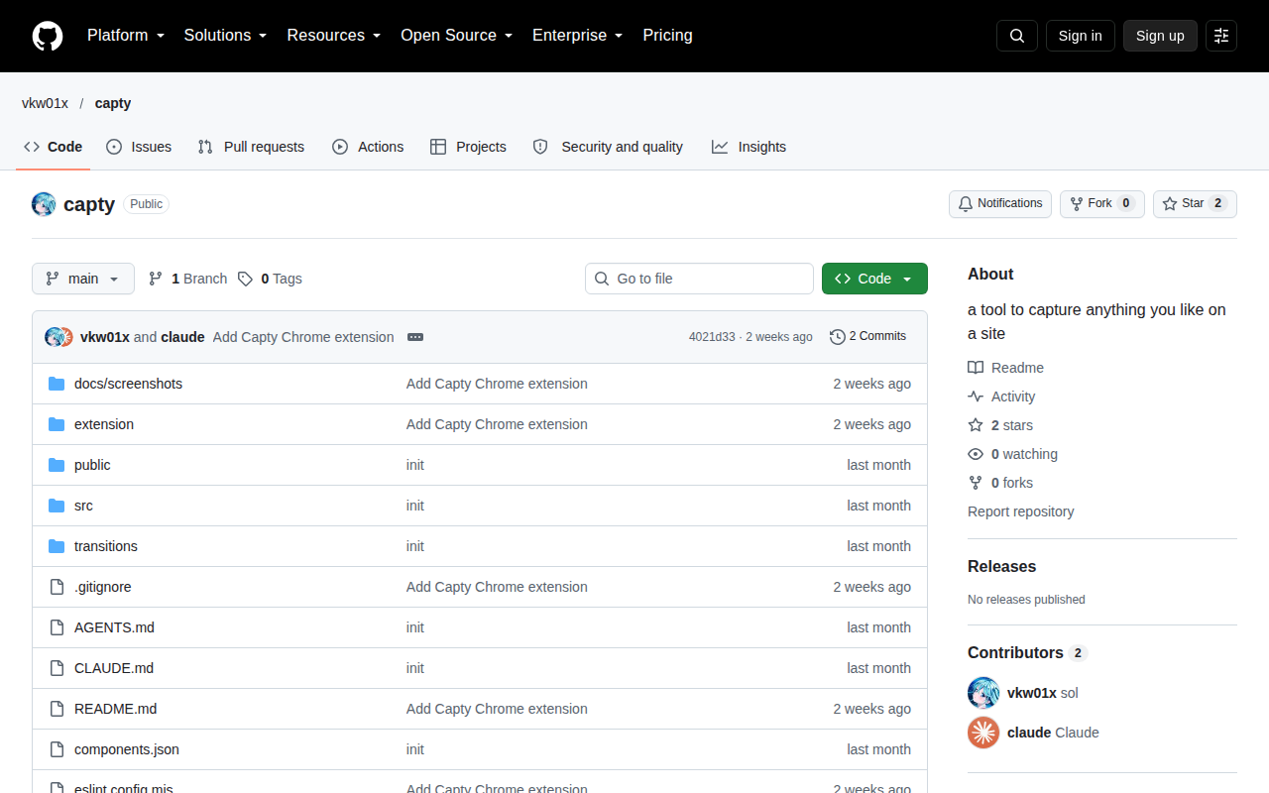
Task: Click the CLAUDE.md file icon
Action: 57,668
